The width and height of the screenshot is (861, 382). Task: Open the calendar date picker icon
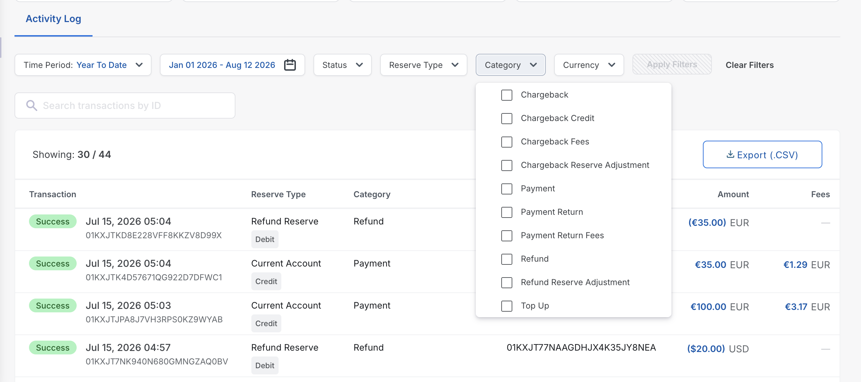click(x=290, y=65)
